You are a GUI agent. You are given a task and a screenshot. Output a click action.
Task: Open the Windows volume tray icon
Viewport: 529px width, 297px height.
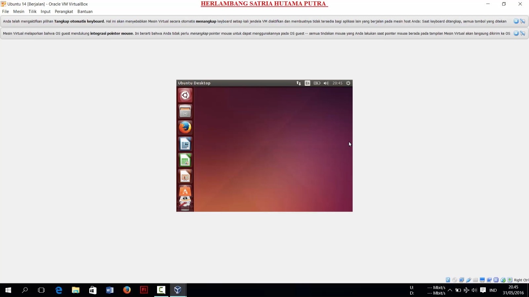coord(474,290)
